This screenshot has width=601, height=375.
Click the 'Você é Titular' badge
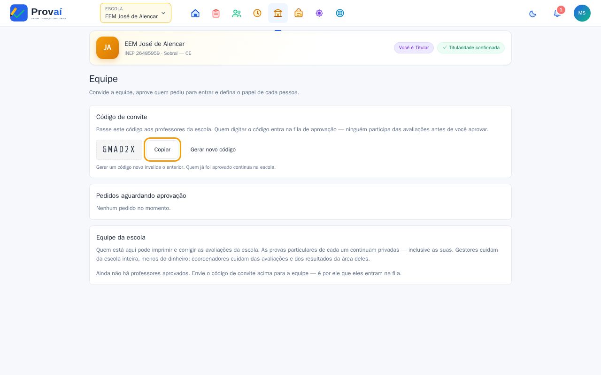[414, 48]
